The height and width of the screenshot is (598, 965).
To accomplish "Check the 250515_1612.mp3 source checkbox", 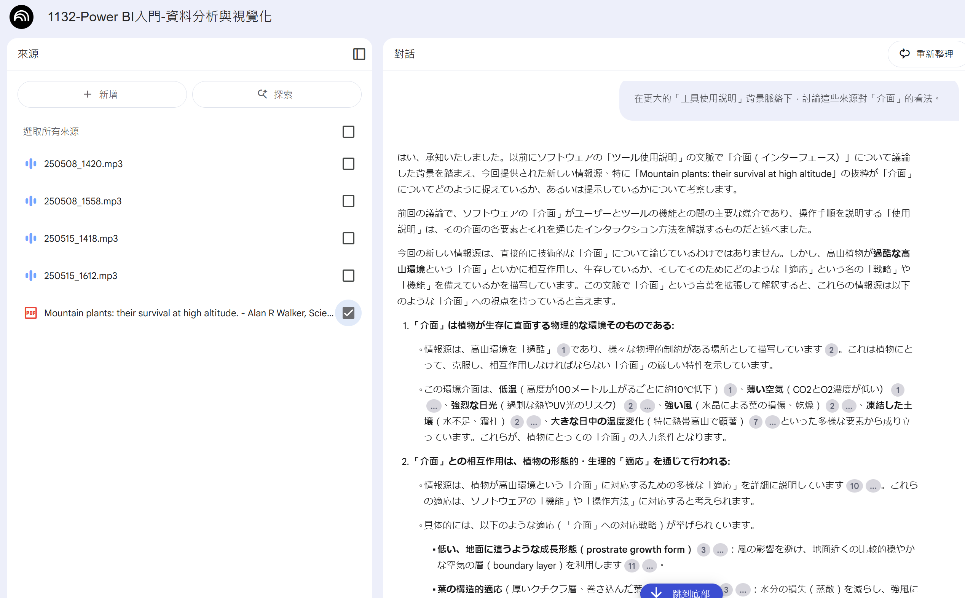I will click(348, 275).
